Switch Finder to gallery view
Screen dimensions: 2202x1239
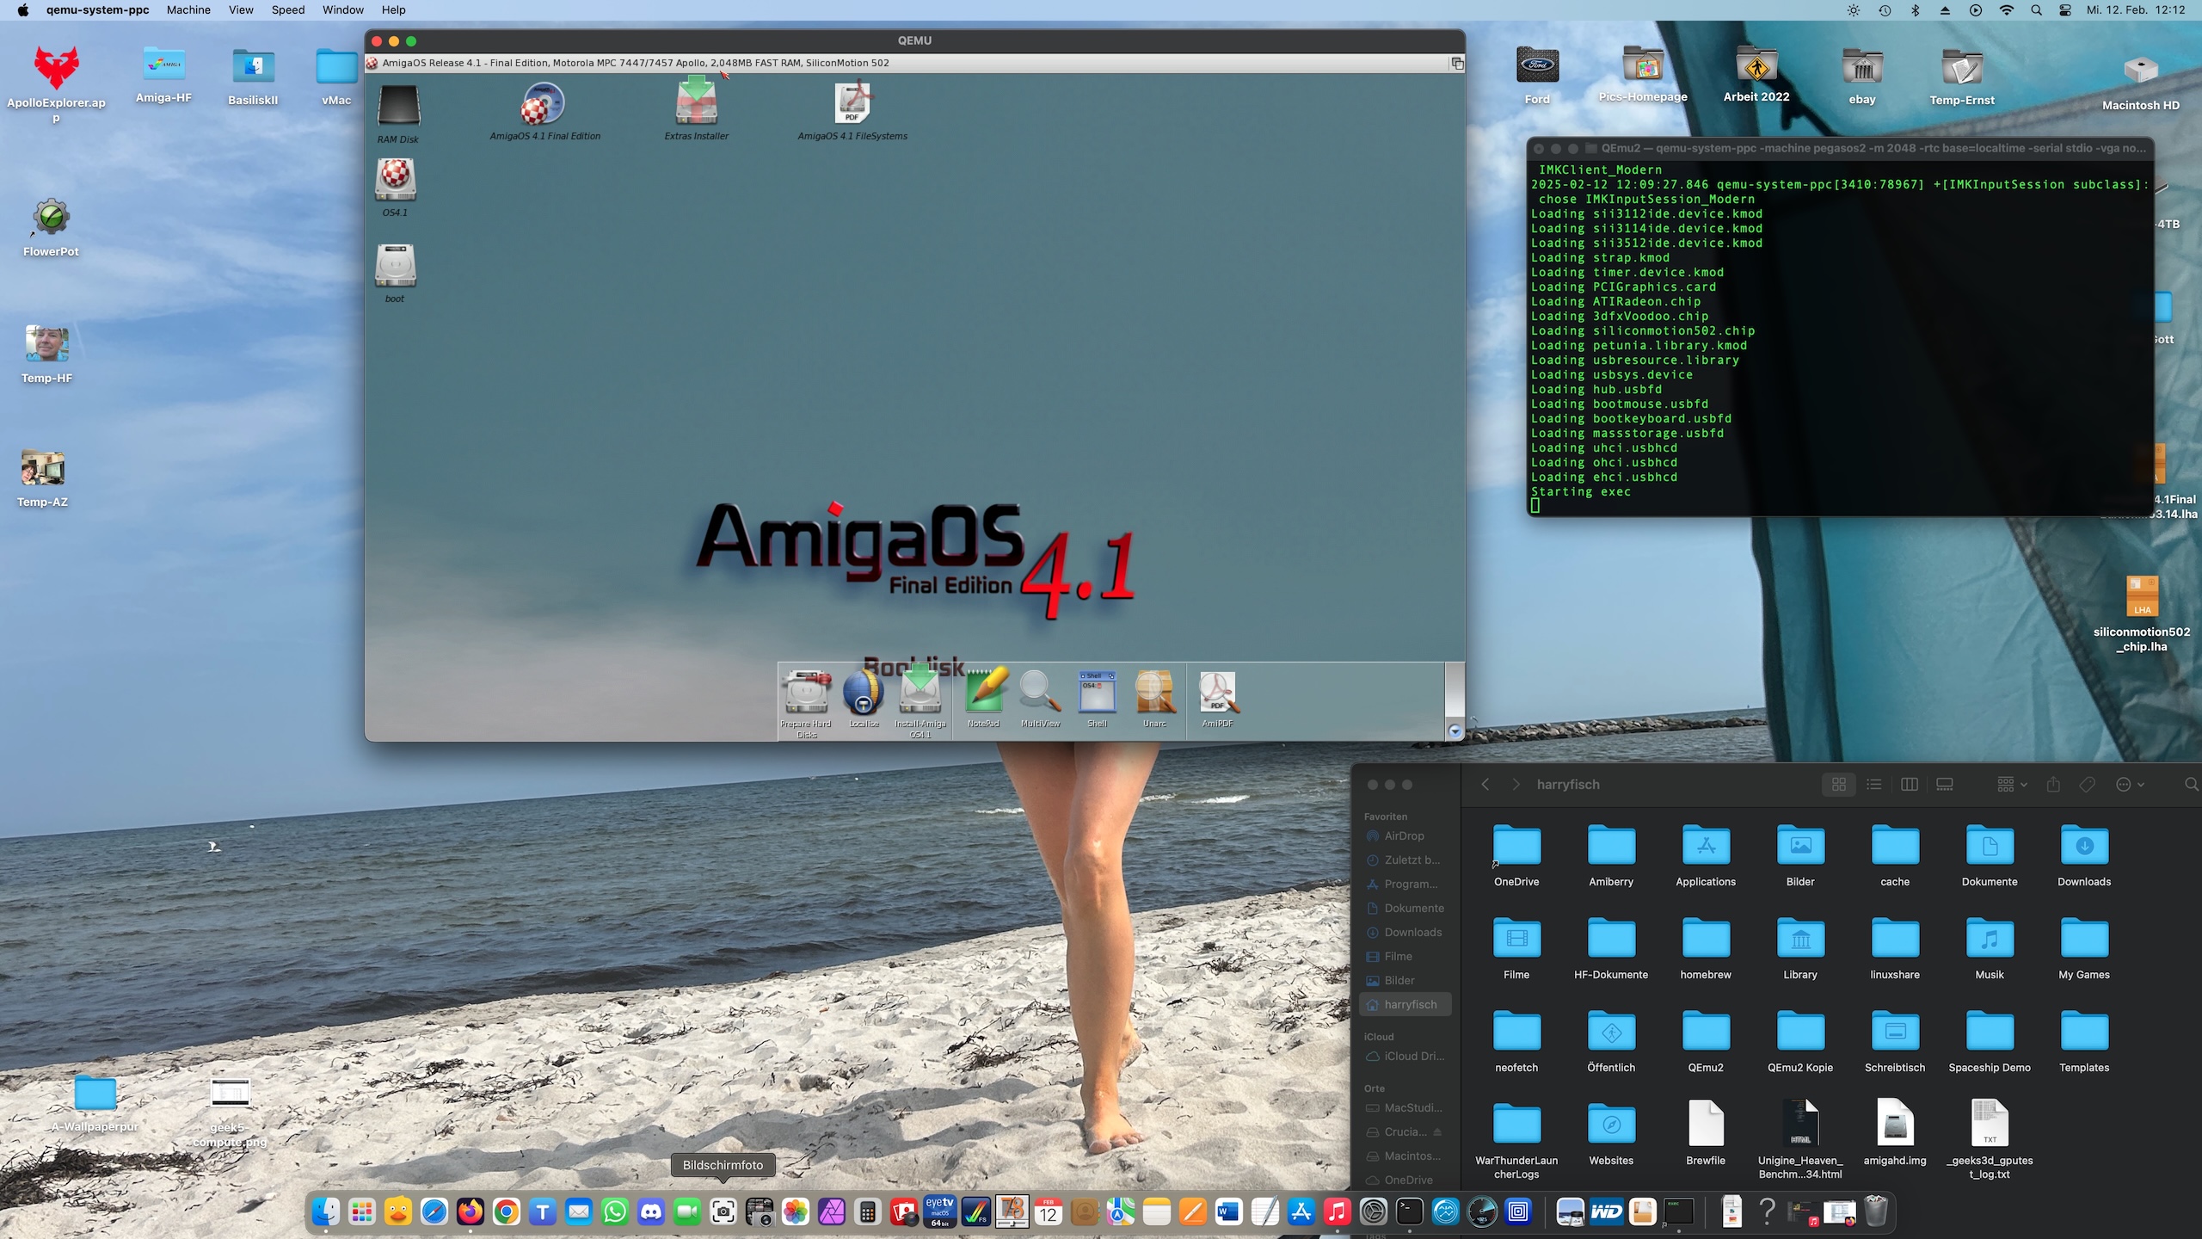click(x=1945, y=785)
